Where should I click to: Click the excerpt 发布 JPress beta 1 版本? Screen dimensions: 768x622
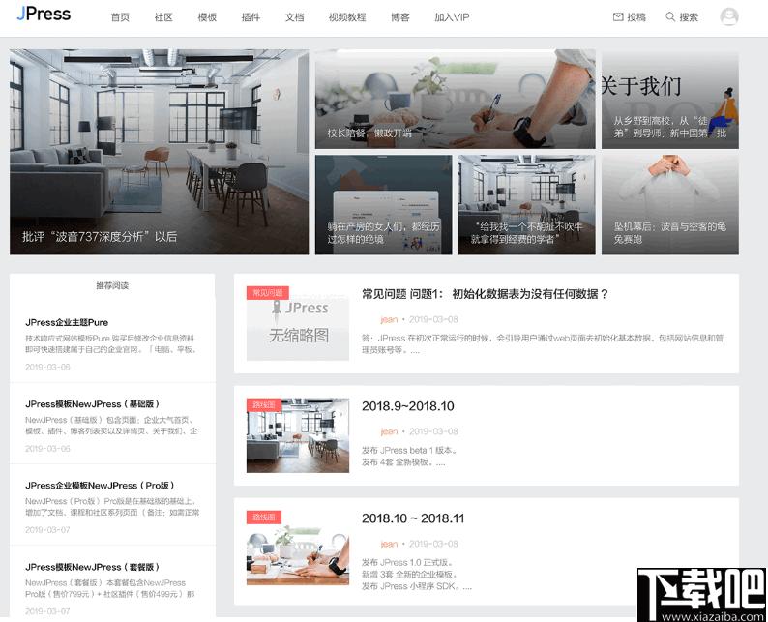tap(410, 450)
